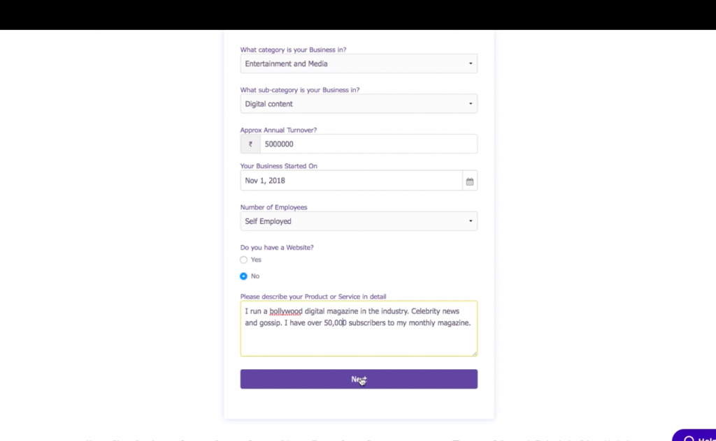Focus the annual turnover field showing 5000000
The width and height of the screenshot is (716, 441).
tap(368, 144)
